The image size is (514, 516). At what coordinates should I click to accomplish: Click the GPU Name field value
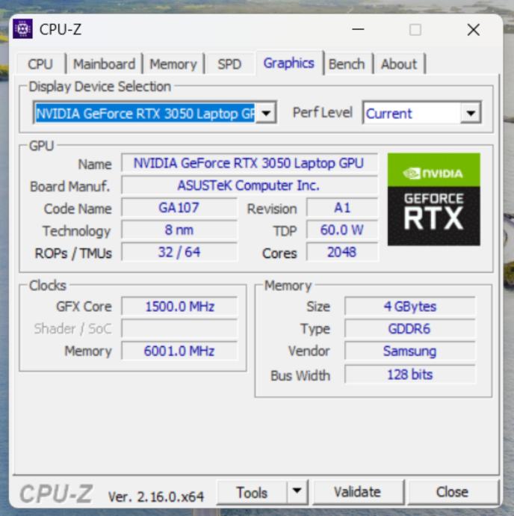(x=249, y=163)
